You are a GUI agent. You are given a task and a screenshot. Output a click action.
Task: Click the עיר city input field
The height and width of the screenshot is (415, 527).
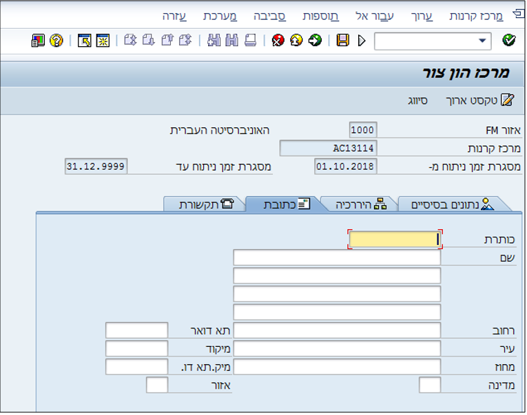pyautogui.click(x=337, y=348)
